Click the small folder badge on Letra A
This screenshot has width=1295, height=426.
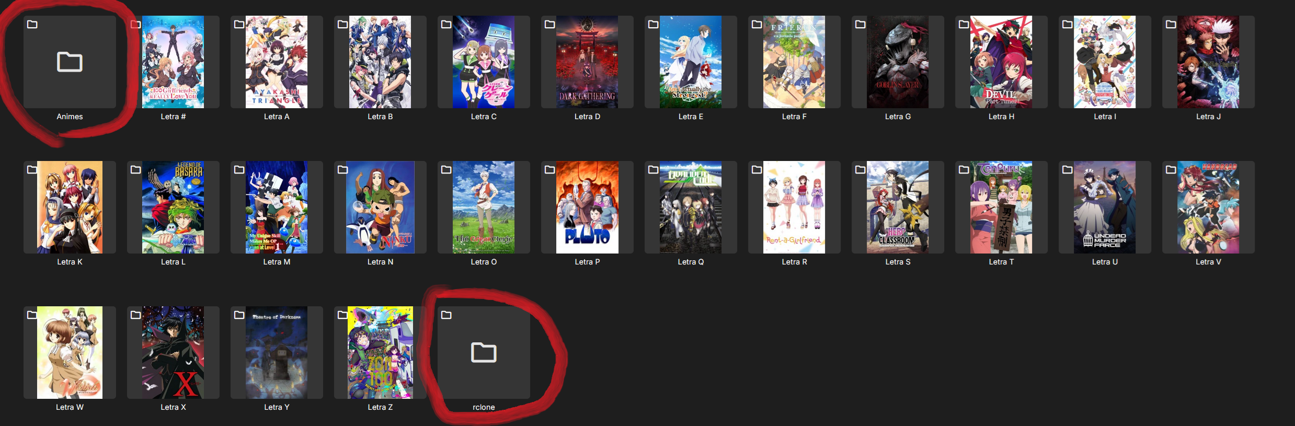pos(239,24)
